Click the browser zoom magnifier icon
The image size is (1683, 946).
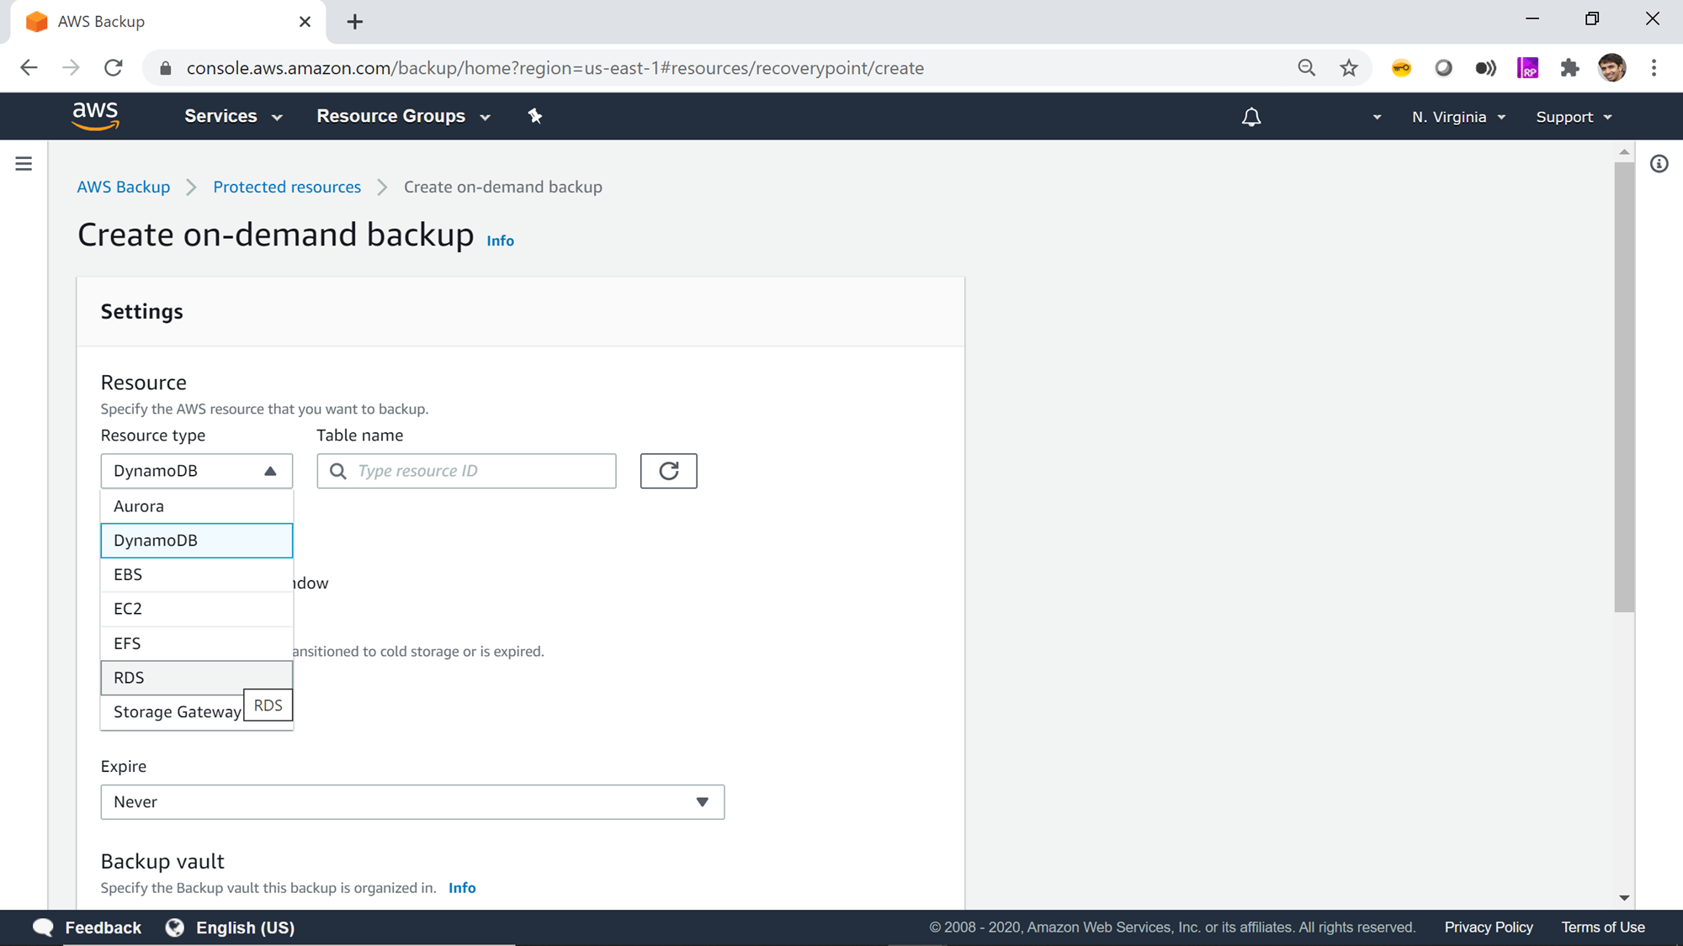click(1306, 68)
